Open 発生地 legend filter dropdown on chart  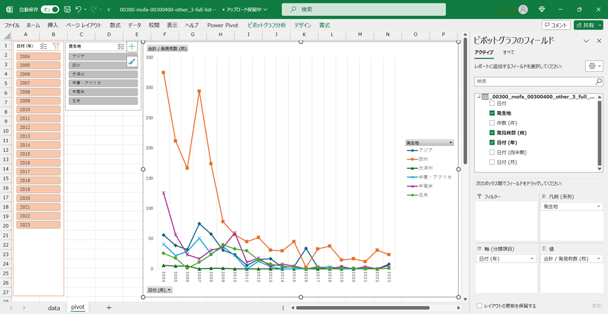click(450, 142)
